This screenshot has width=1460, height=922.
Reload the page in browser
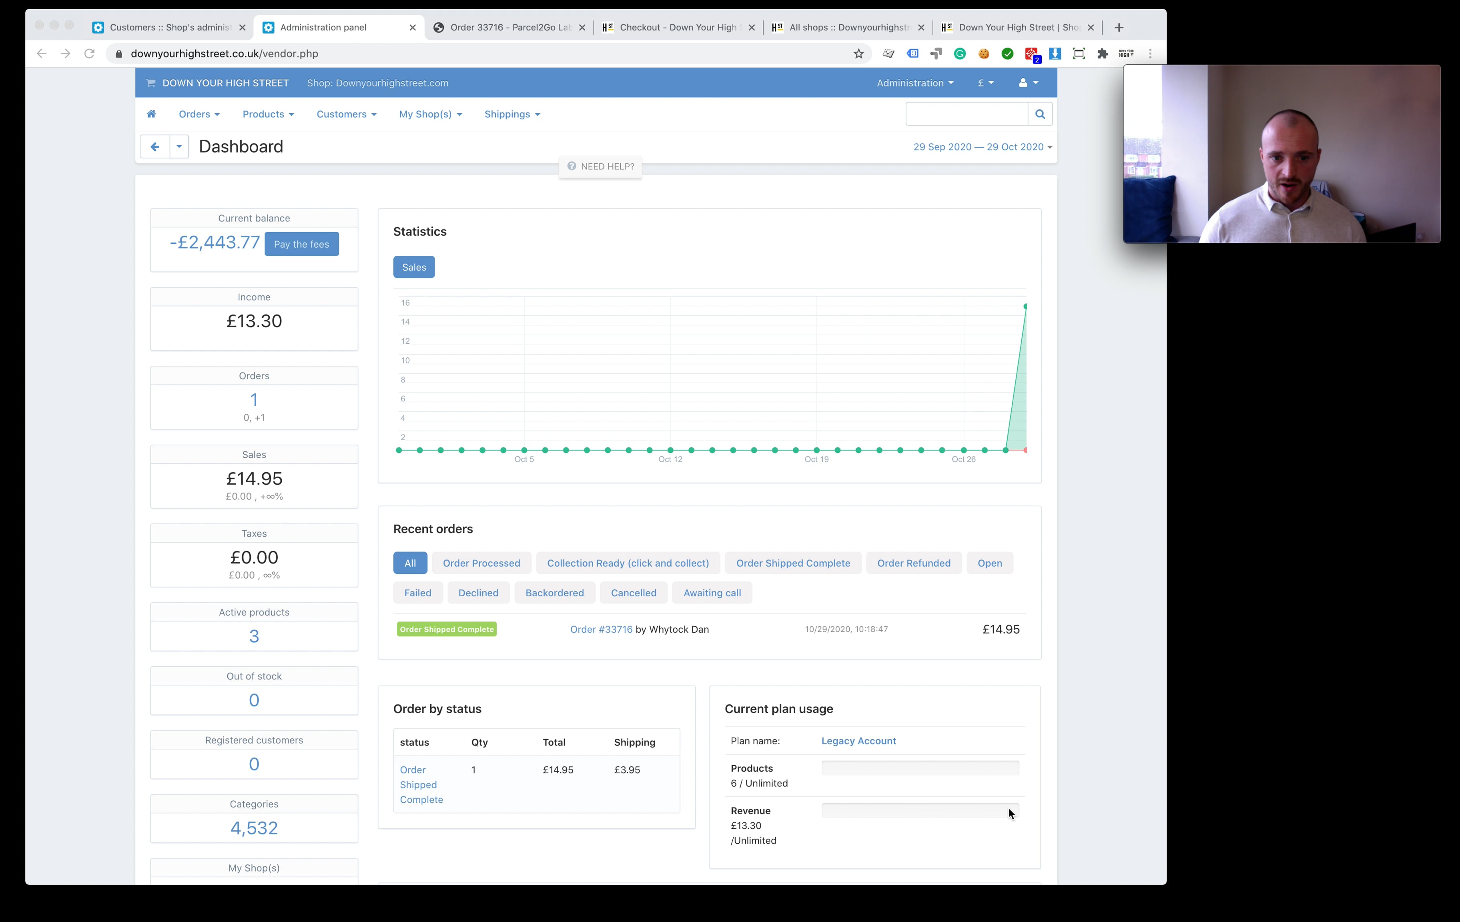pos(90,54)
